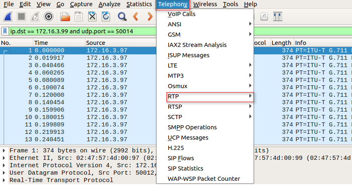Open the Help menu
This screenshot has height=194, width=352.
(x=251, y=4)
